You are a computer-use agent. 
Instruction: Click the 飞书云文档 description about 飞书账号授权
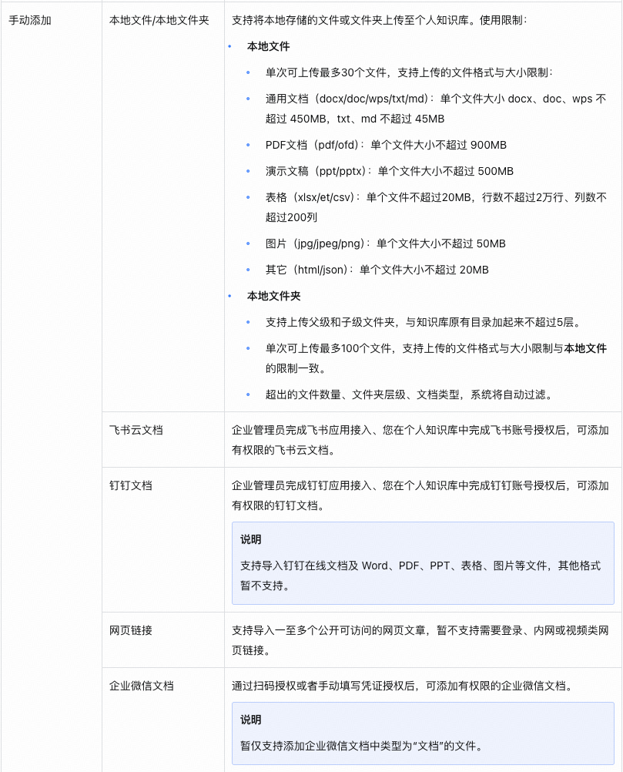tap(420, 440)
